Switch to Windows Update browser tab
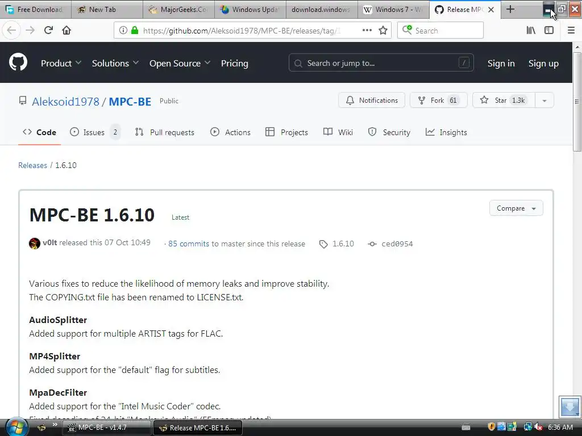Image resolution: width=582 pixels, height=436 pixels. point(250,9)
